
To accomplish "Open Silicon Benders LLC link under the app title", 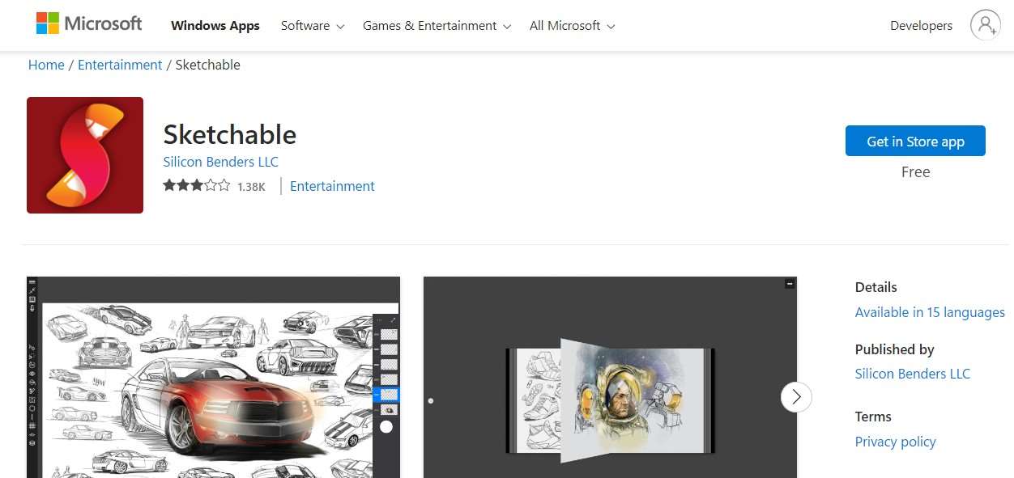I will click(x=220, y=162).
